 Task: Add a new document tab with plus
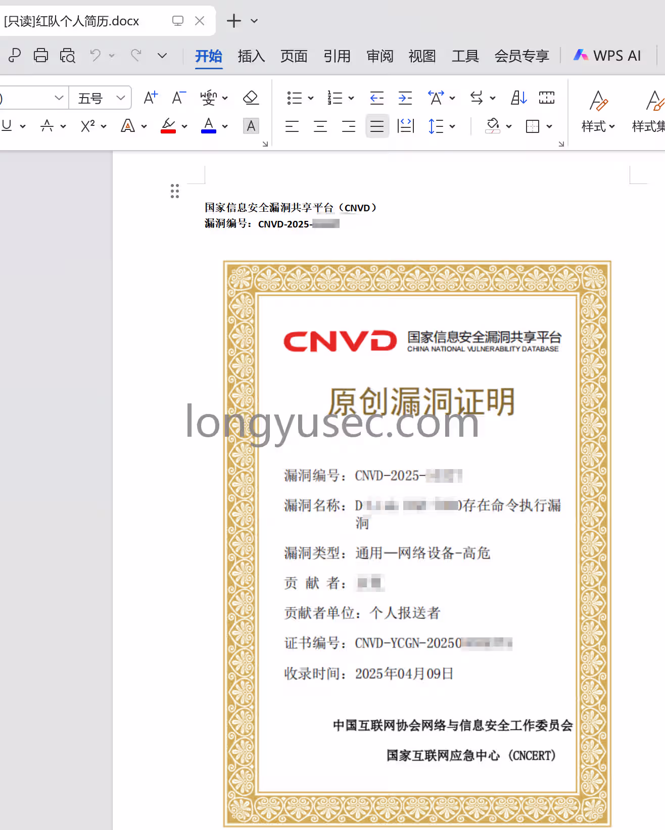[x=233, y=21]
